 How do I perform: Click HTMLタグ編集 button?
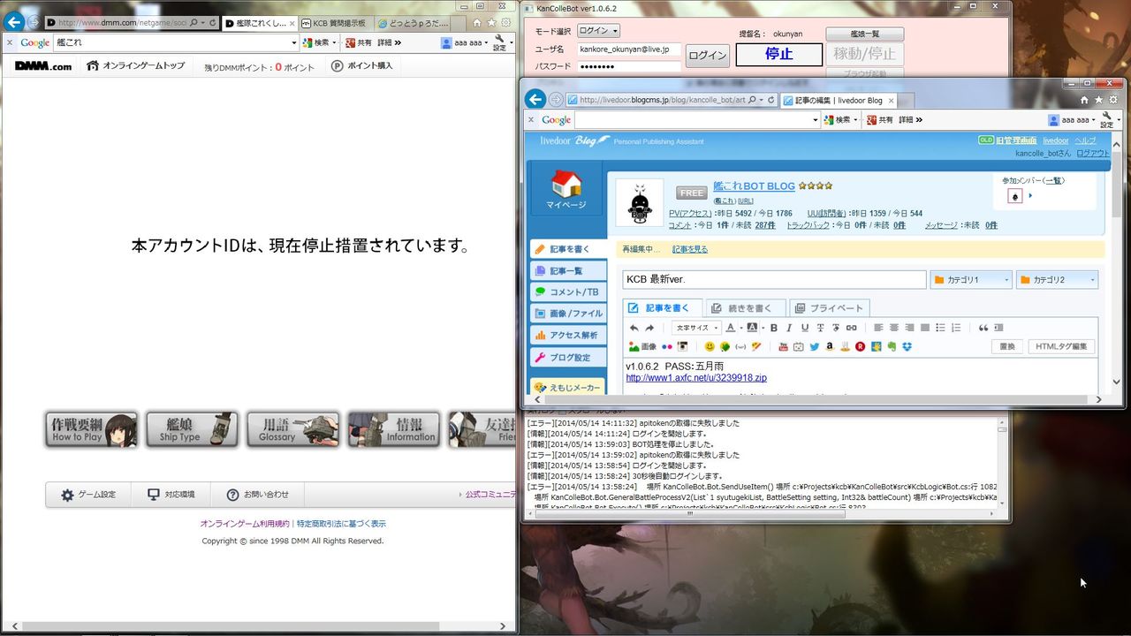tap(1061, 346)
